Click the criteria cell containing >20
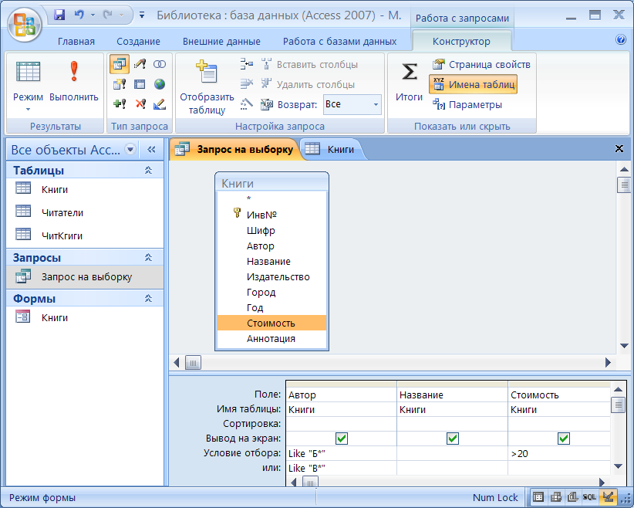The image size is (634, 508). pos(559,454)
